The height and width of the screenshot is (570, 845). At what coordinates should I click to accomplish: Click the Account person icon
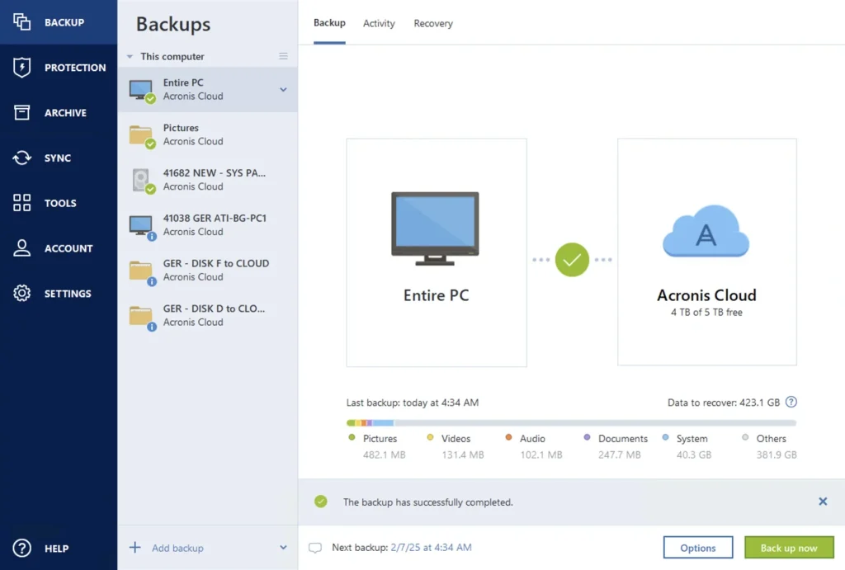[22, 248]
